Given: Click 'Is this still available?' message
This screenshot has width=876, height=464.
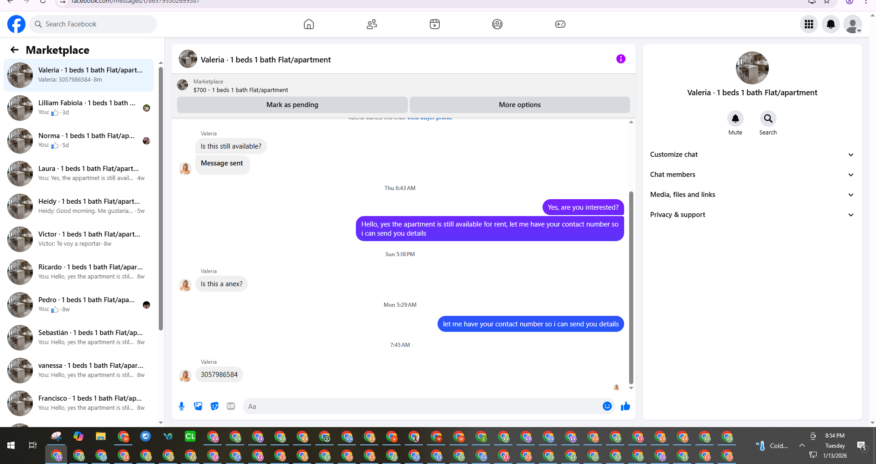Looking at the screenshot, I should (x=231, y=146).
